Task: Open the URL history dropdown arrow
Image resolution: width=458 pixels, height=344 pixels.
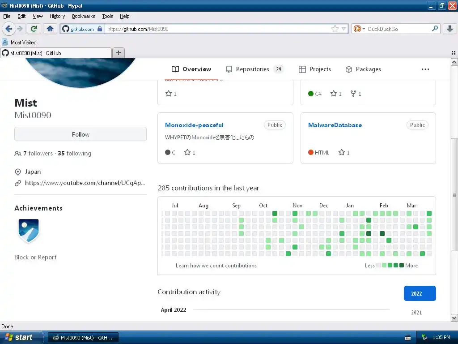Action: pyautogui.click(x=344, y=29)
